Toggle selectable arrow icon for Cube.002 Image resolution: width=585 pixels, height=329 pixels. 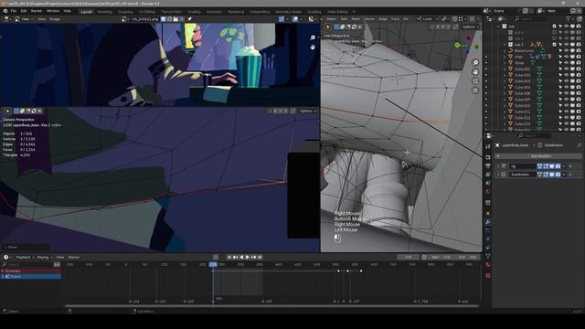(x=560, y=75)
